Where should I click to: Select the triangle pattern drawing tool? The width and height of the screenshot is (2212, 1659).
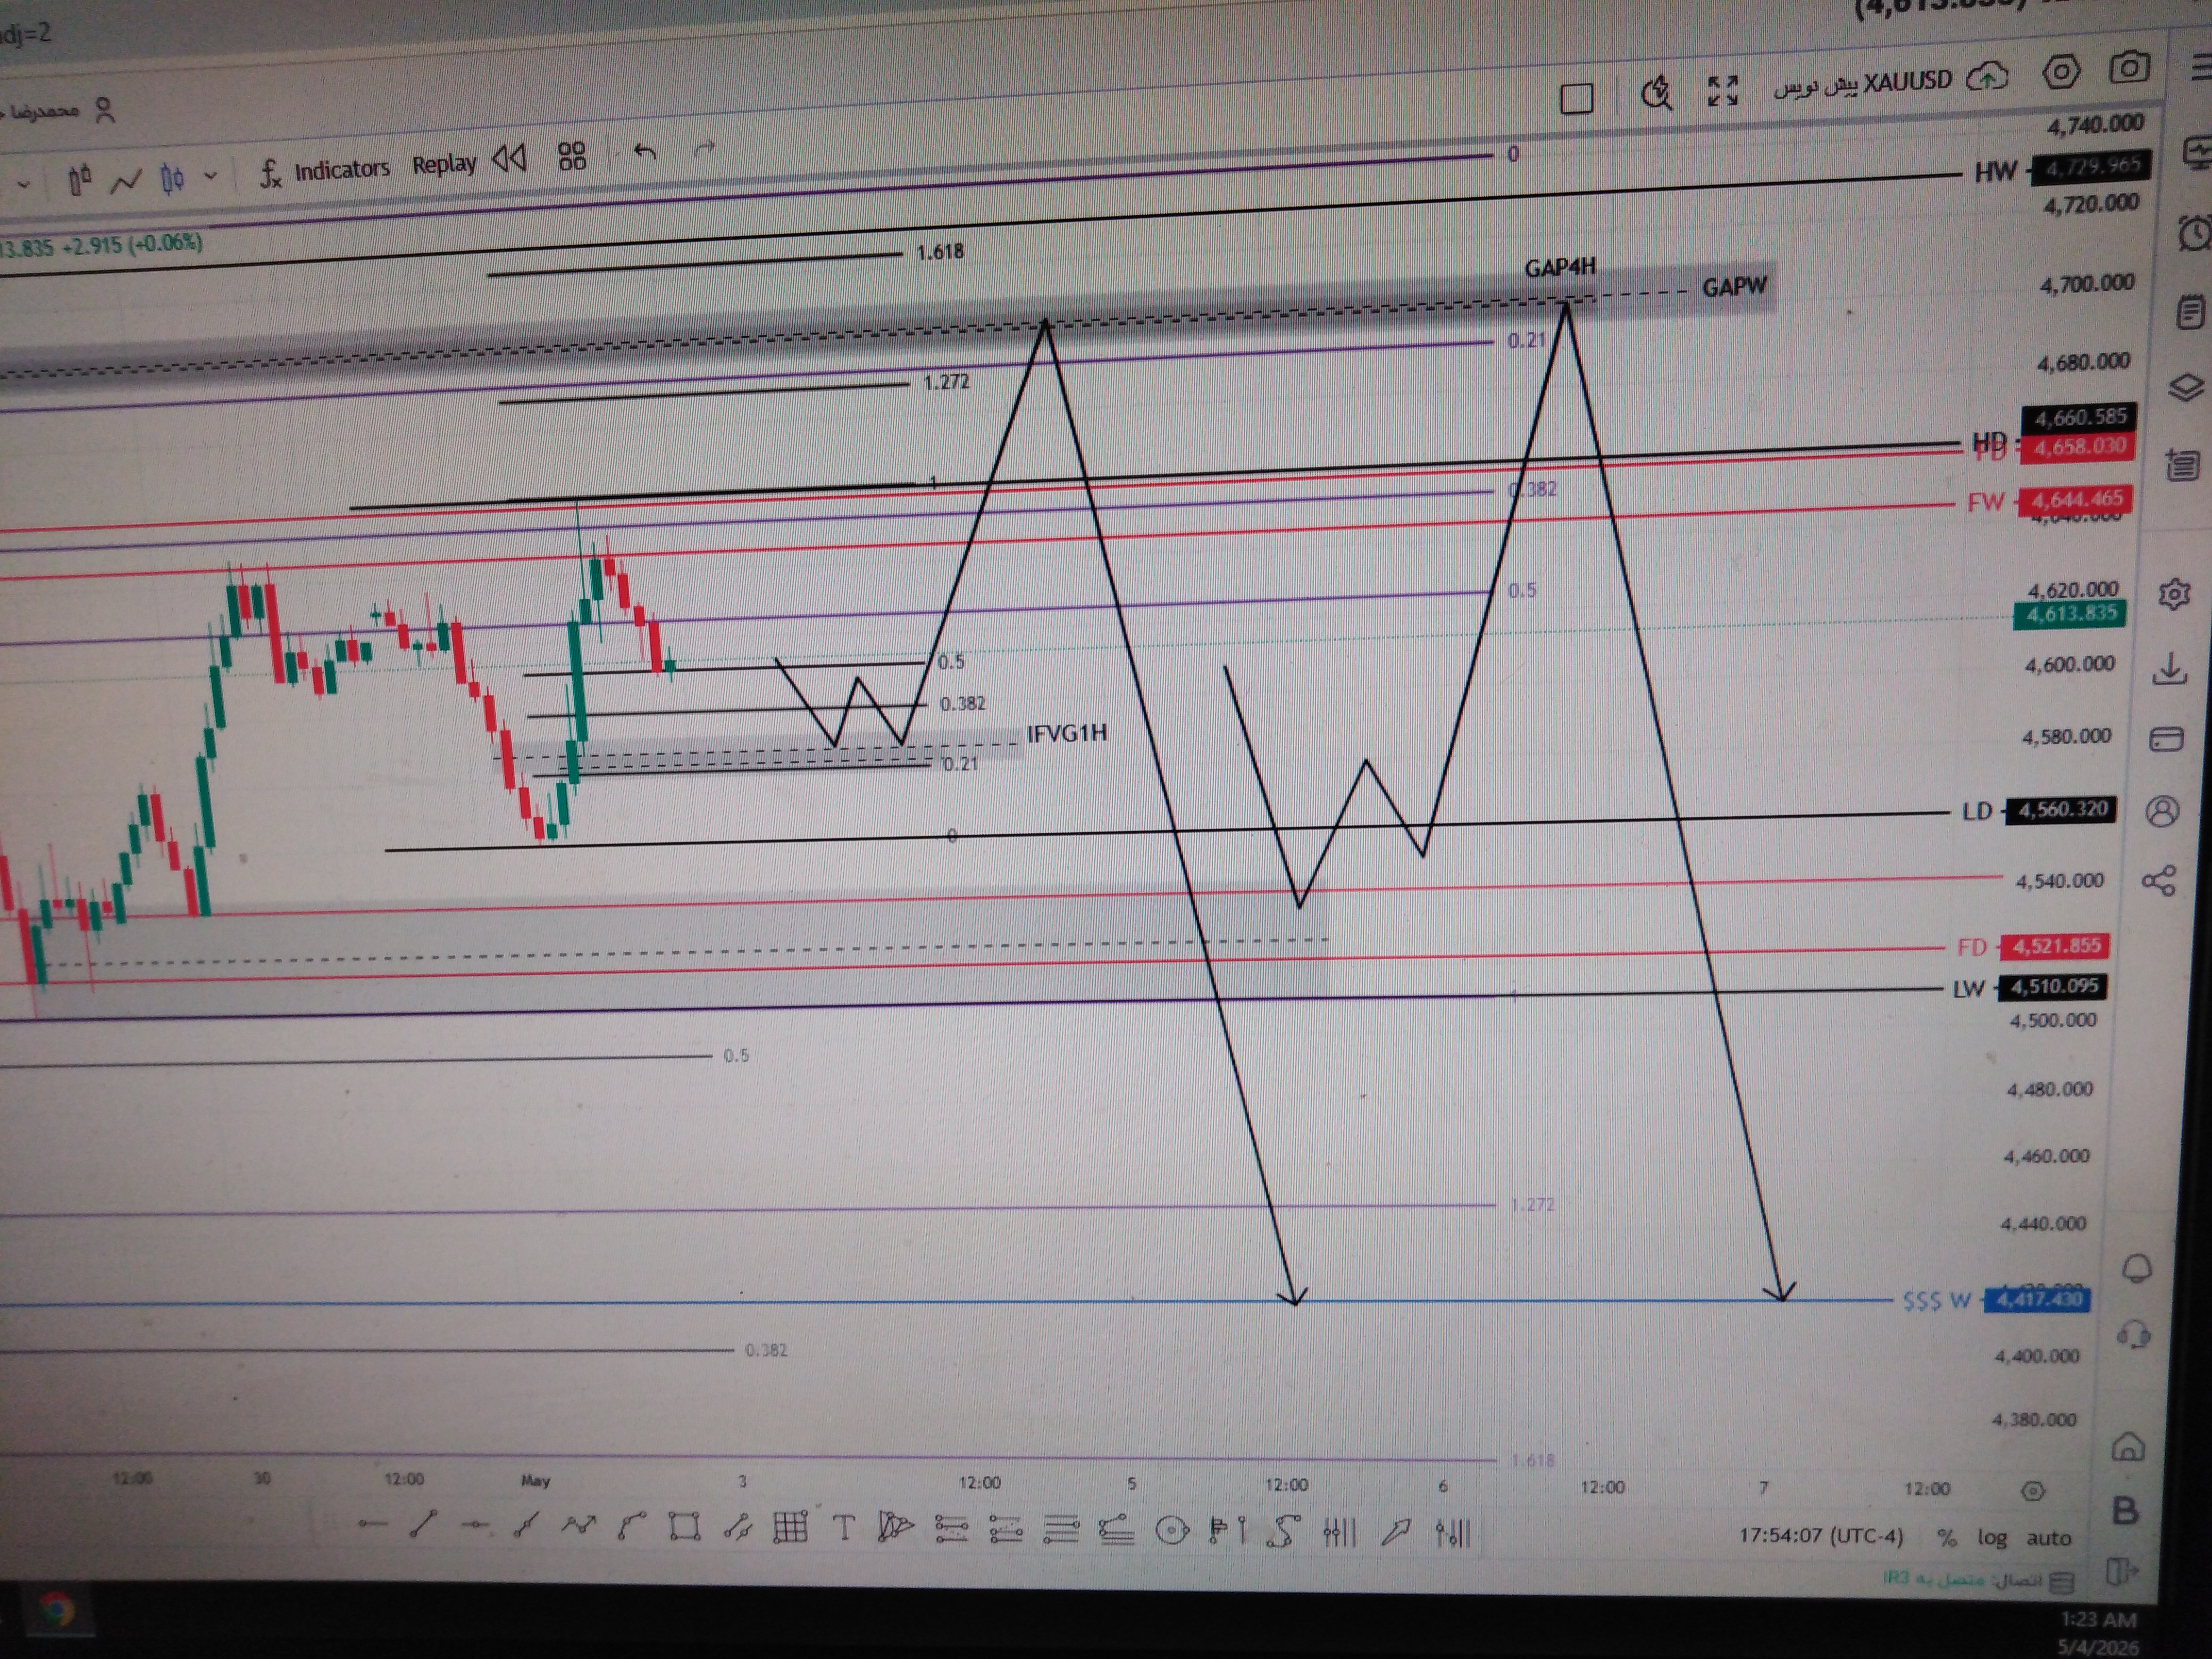(896, 1527)
